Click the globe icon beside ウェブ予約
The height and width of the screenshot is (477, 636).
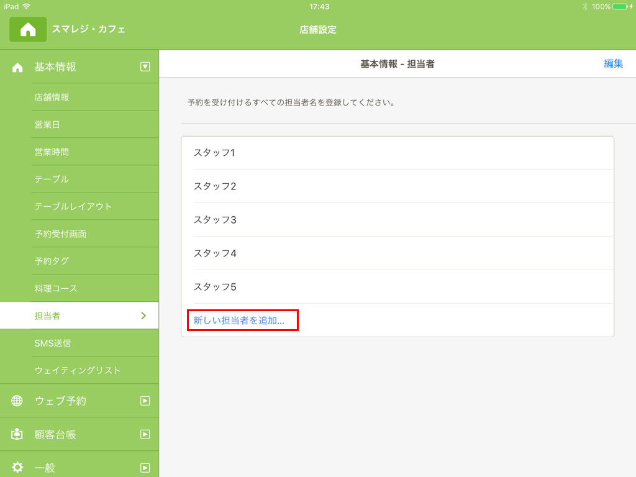point(17,401)
